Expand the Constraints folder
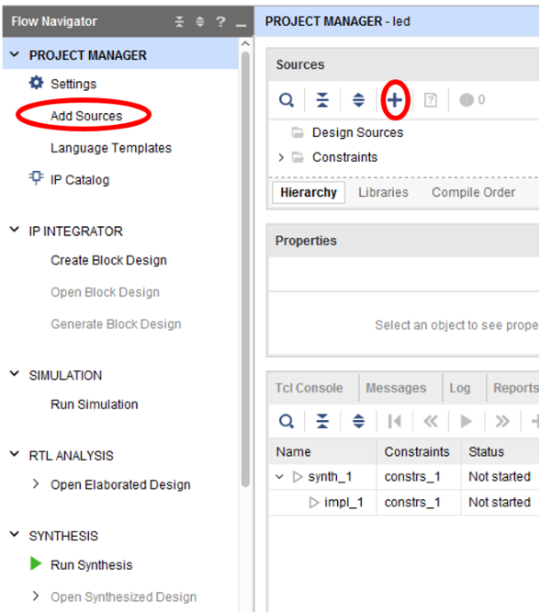This screenshot has height=614, width=540. coord(281,157)
